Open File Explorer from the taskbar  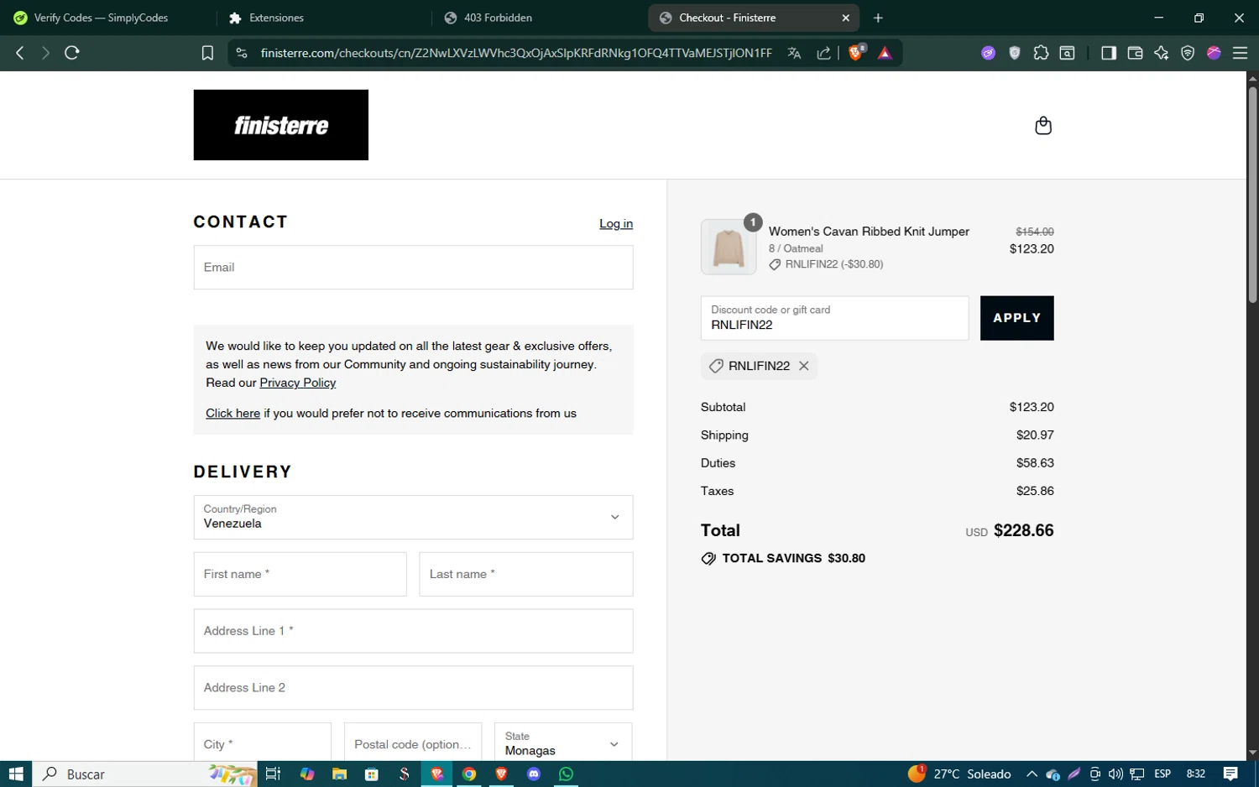point(339,774)
